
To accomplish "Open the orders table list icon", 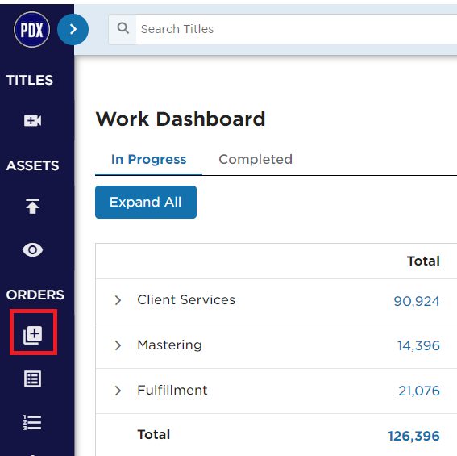I will pyautogui.click(x=32, y=379).
